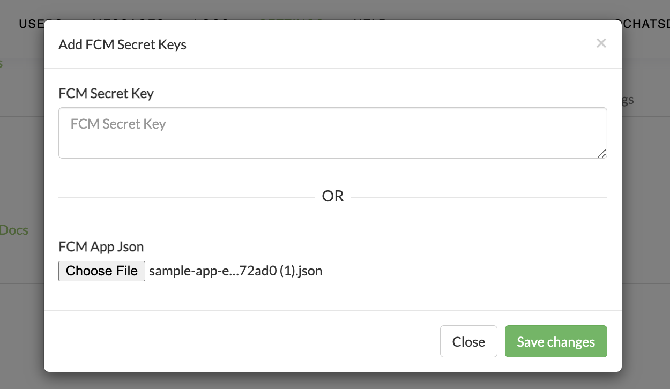Focus the FCM Secret Key text area

pos(333,133)
